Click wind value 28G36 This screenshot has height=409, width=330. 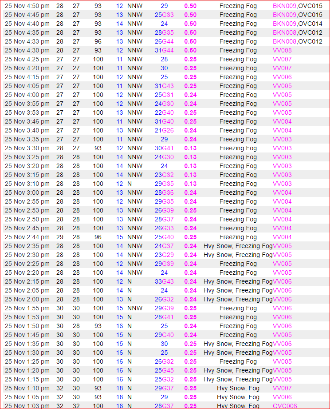click(x=164, y=192)
